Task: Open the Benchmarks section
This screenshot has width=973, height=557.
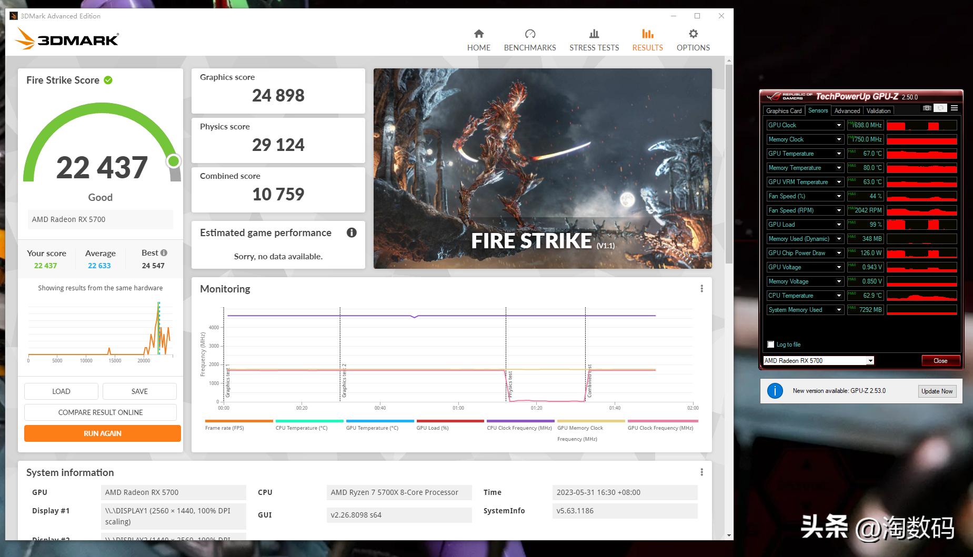Action: 529,40
